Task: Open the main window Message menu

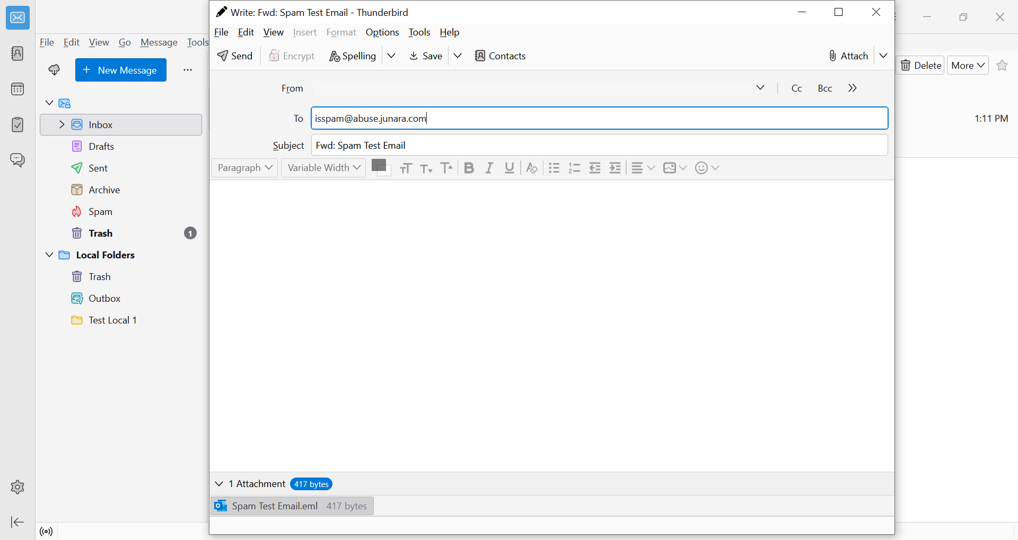Action: 159,42
